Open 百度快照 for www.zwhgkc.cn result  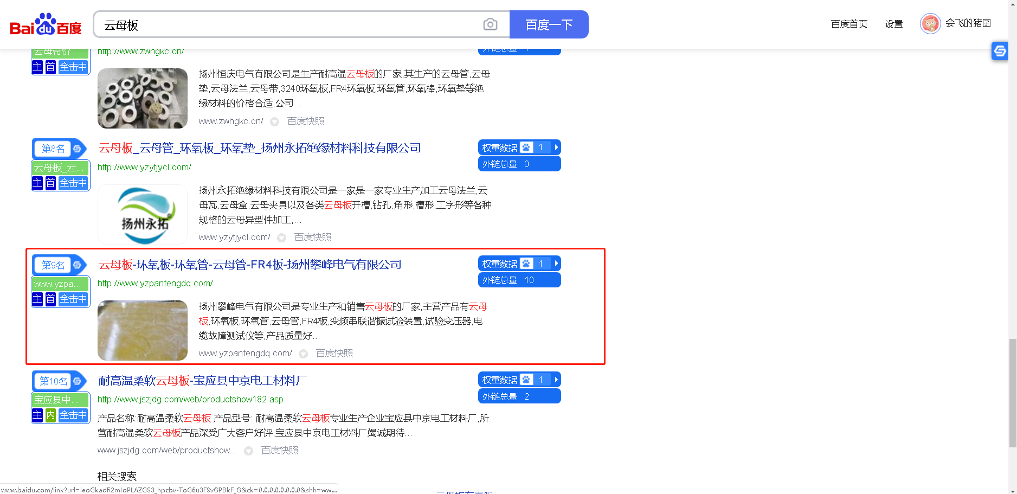[x=306, y=121]
